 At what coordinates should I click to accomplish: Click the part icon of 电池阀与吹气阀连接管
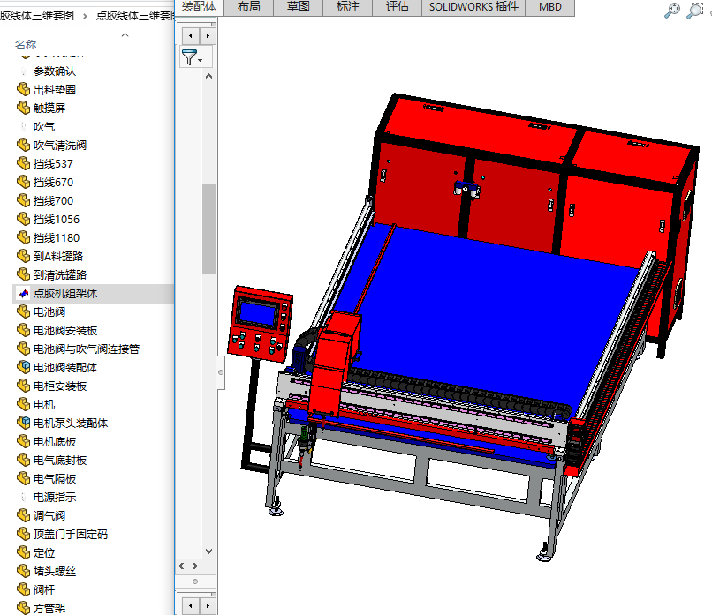pos(24,349)
